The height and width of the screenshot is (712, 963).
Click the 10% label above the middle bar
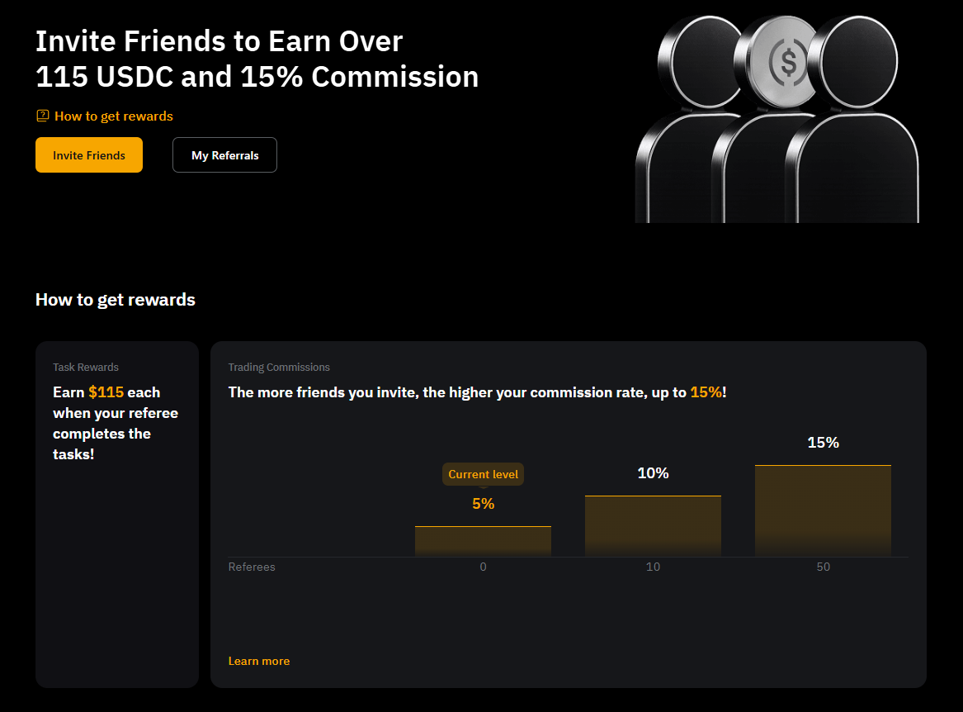tap(653, 473)
